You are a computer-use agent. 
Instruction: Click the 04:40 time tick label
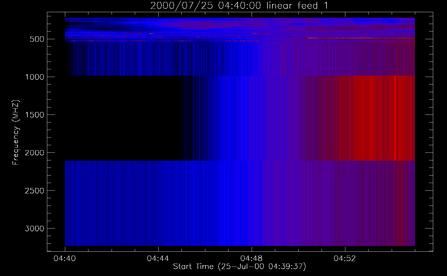pyautogui.click(x=65, y=259)
